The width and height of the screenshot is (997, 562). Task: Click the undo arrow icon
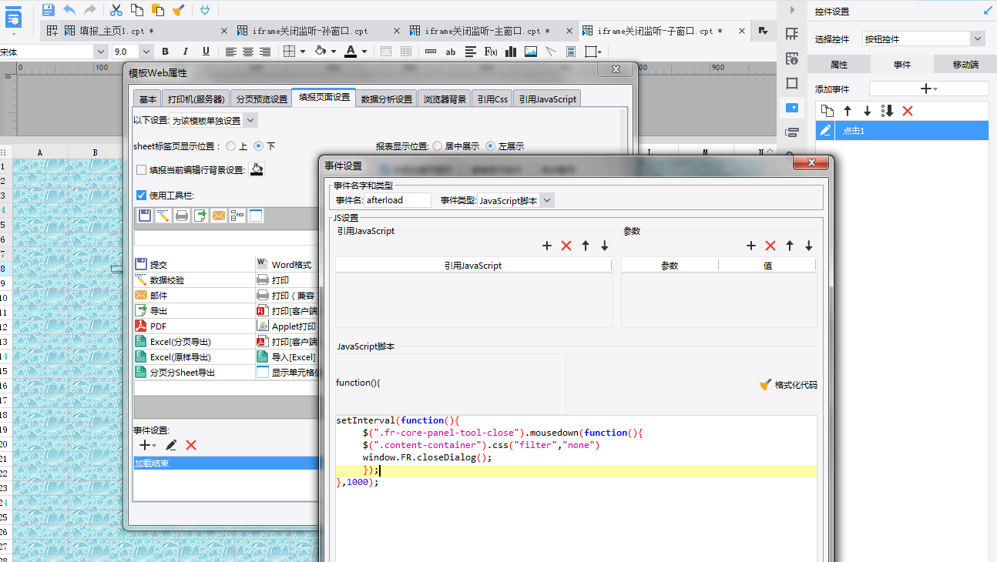(69, 9)
